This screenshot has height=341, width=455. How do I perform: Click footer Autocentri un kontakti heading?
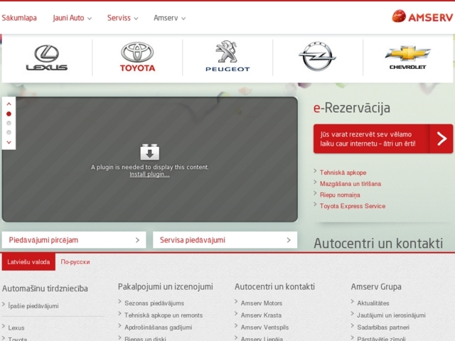(x=274, y=287)
